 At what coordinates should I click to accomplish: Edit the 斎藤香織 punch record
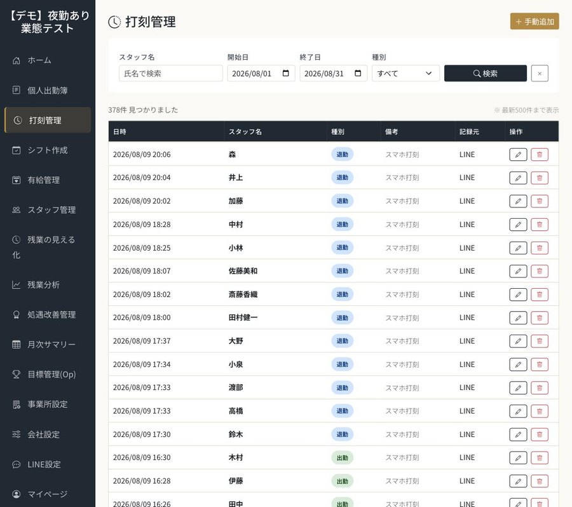point(517,295)
